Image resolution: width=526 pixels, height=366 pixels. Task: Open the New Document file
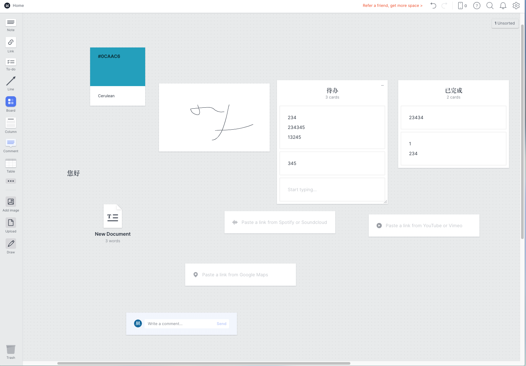click(113, 216)
